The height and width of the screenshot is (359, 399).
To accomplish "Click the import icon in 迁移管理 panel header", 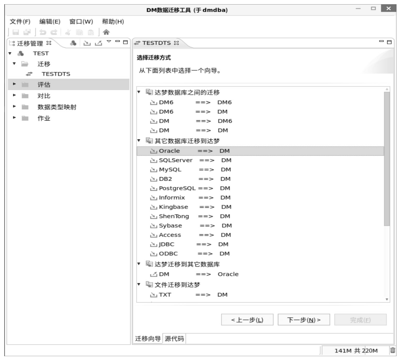I will click(x=87, y=43).
